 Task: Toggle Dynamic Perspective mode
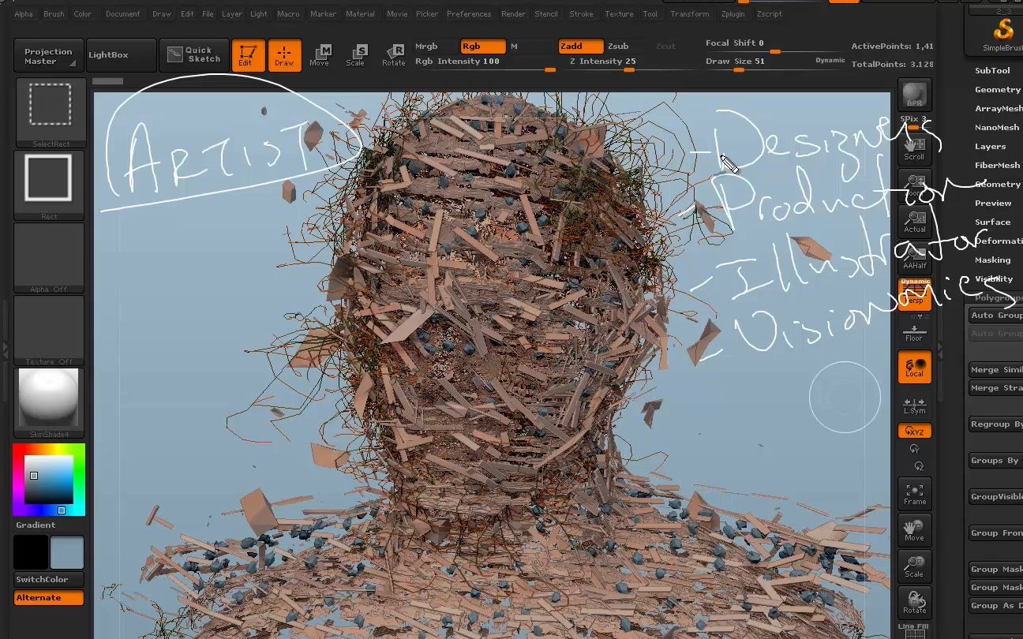tap(914, 293)
